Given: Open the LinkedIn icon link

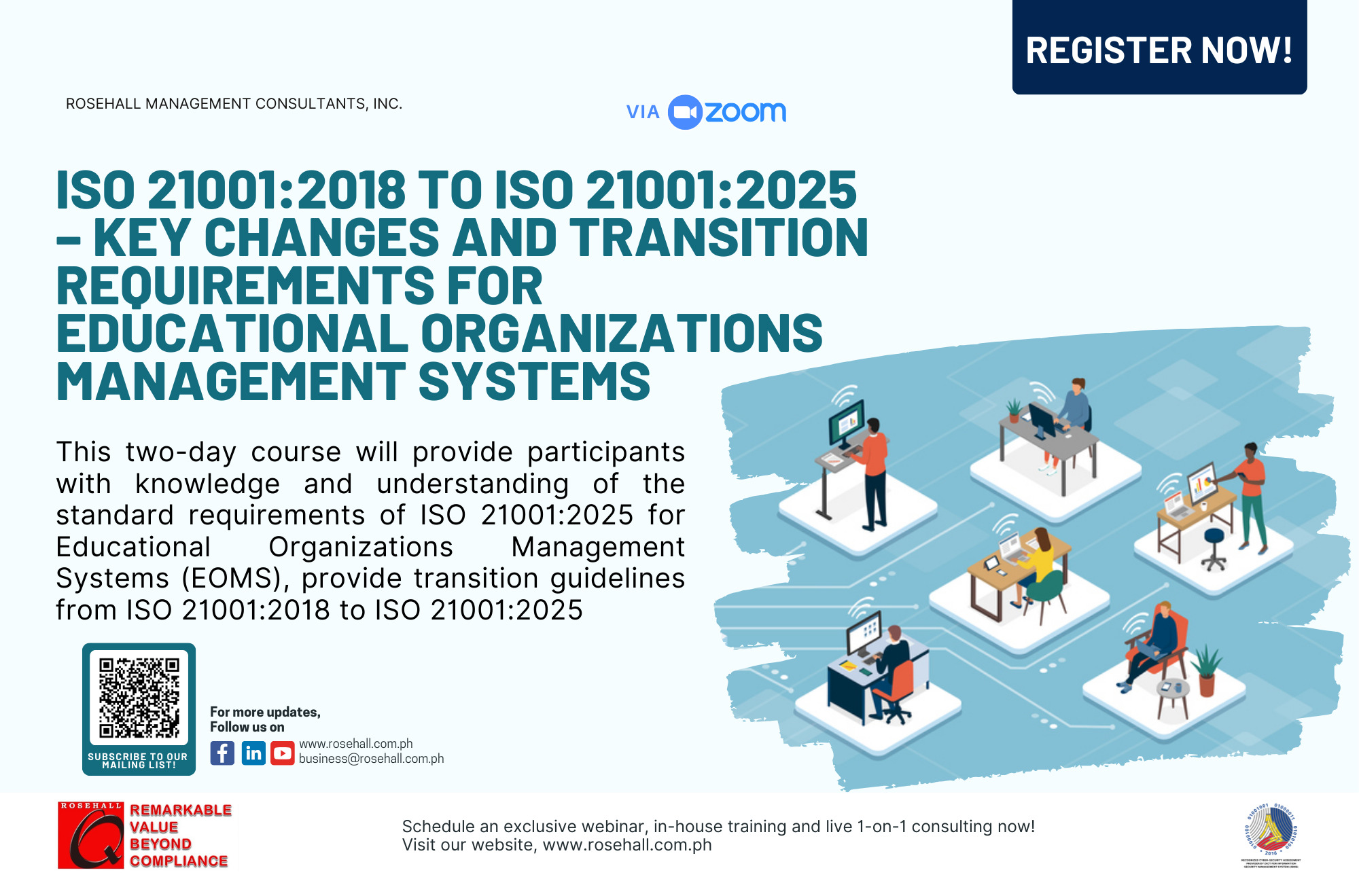Looking at the screenshot, I should 253,753.
